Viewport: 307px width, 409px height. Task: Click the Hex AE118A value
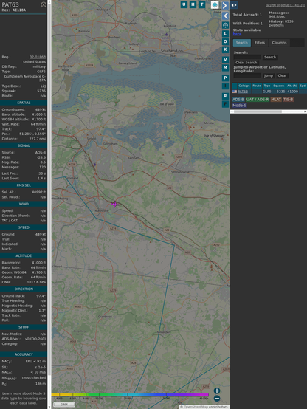coord(19,10)
